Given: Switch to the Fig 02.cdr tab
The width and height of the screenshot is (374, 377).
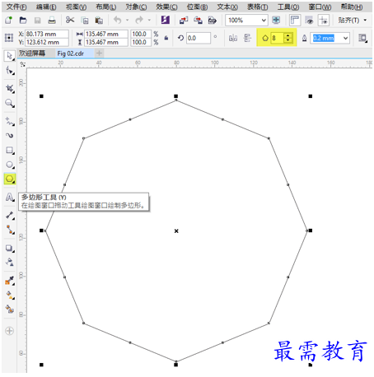Looking at the screenshot, I should click(x=71, y=54).
